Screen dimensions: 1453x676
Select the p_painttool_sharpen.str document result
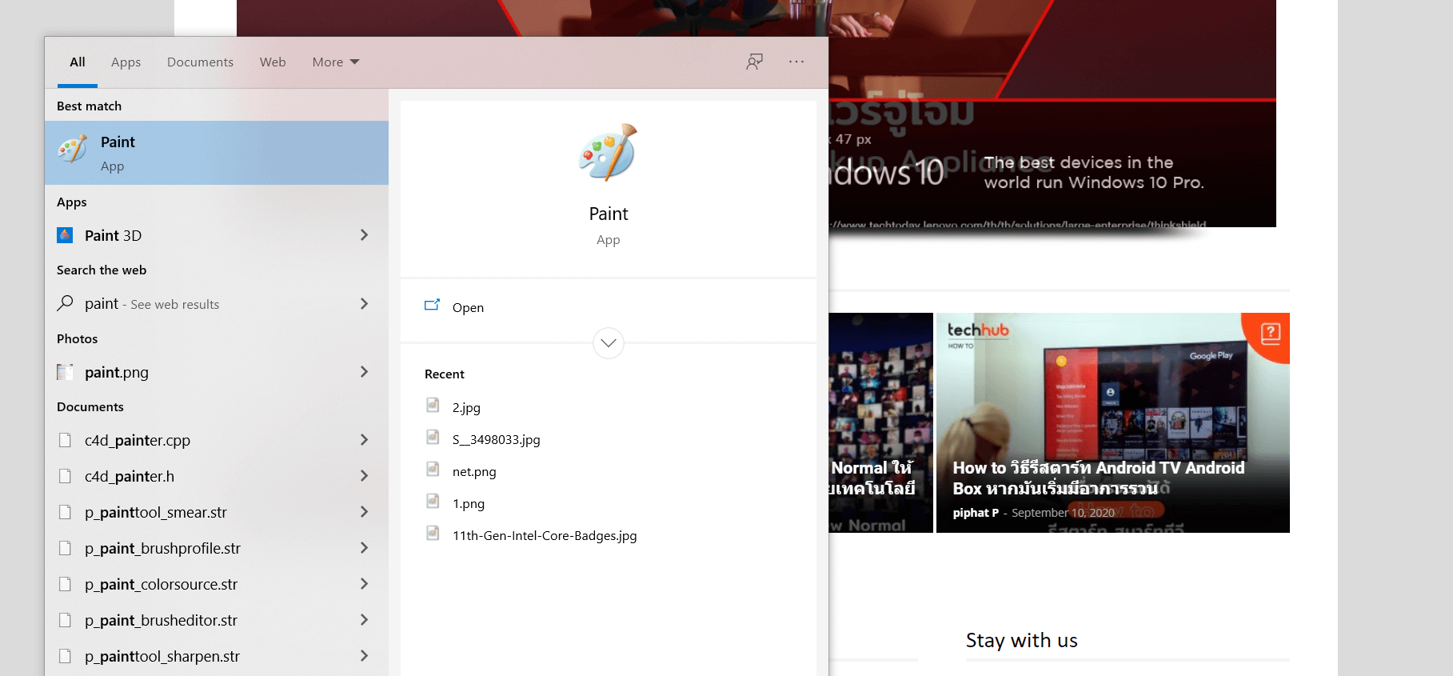pyautogui.click(x=217, y=656)
